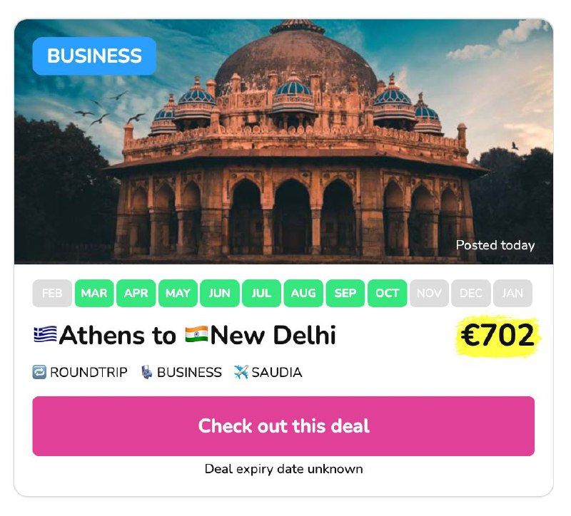Click the highlighted €702 price
Image resolution: width=571 pixels, height=516 pixels.
[x=497, y=335]
